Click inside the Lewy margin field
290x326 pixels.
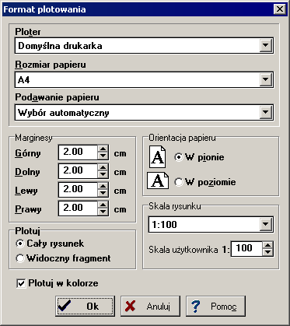pyautogui.click(x=79, y=190)
